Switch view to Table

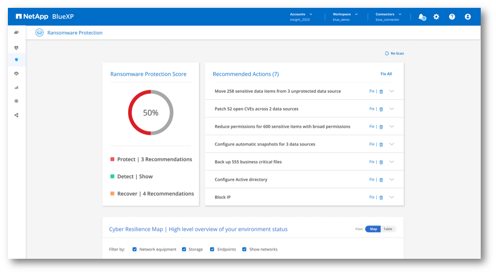click(x=388, y=229)
